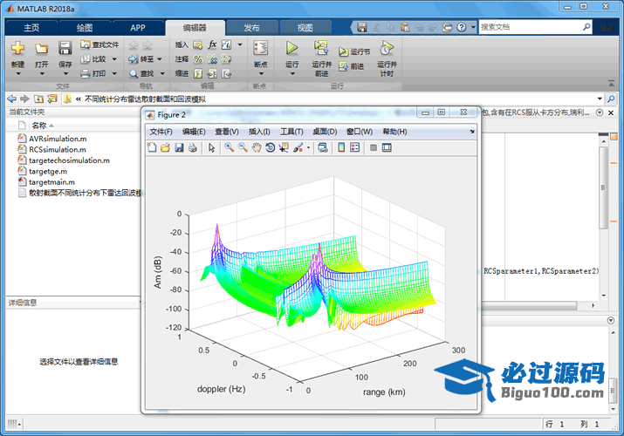Click the Run Section (运行节) button

click(355, 52)
